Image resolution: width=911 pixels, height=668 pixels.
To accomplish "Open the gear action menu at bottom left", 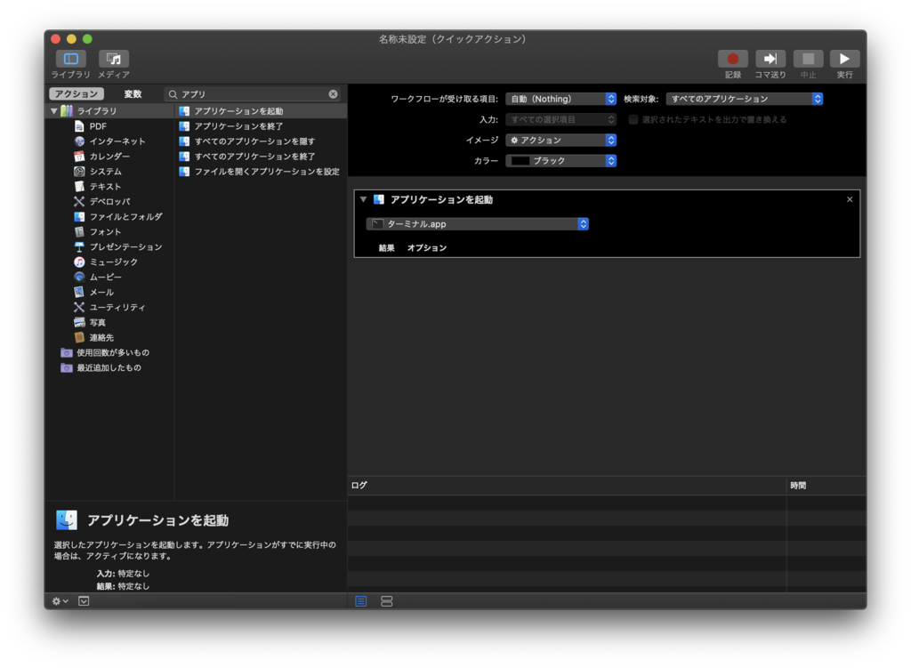I will point(60,601).
